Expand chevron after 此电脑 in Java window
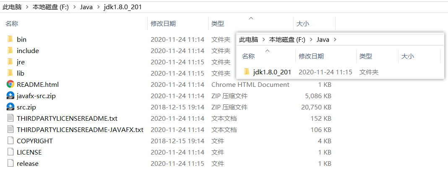The height and width of the screenshot is (170, 448). click(x=264, y=40)
